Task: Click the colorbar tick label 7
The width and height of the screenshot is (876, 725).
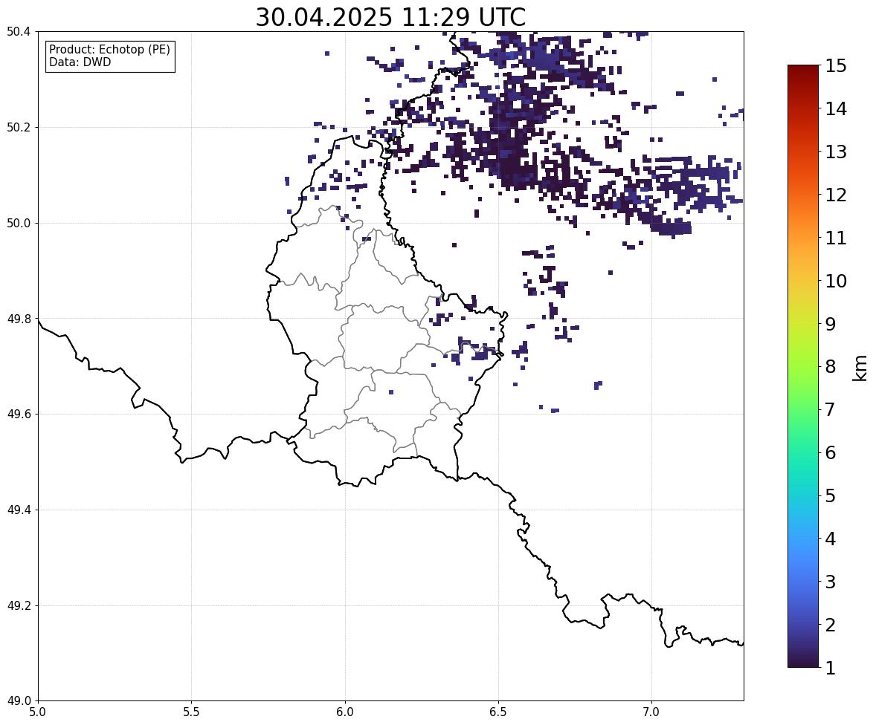Action: pos(830,409)
